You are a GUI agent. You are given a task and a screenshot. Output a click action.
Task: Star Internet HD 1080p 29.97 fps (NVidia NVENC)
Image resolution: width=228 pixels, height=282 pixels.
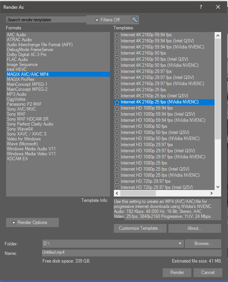point(117,157)
